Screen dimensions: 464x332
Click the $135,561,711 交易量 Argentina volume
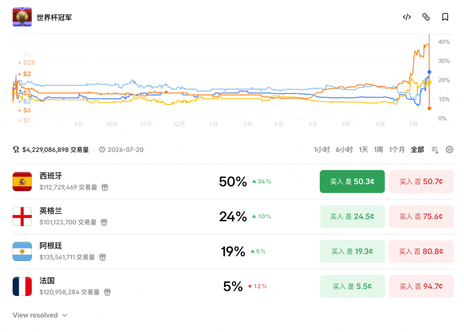67,257
